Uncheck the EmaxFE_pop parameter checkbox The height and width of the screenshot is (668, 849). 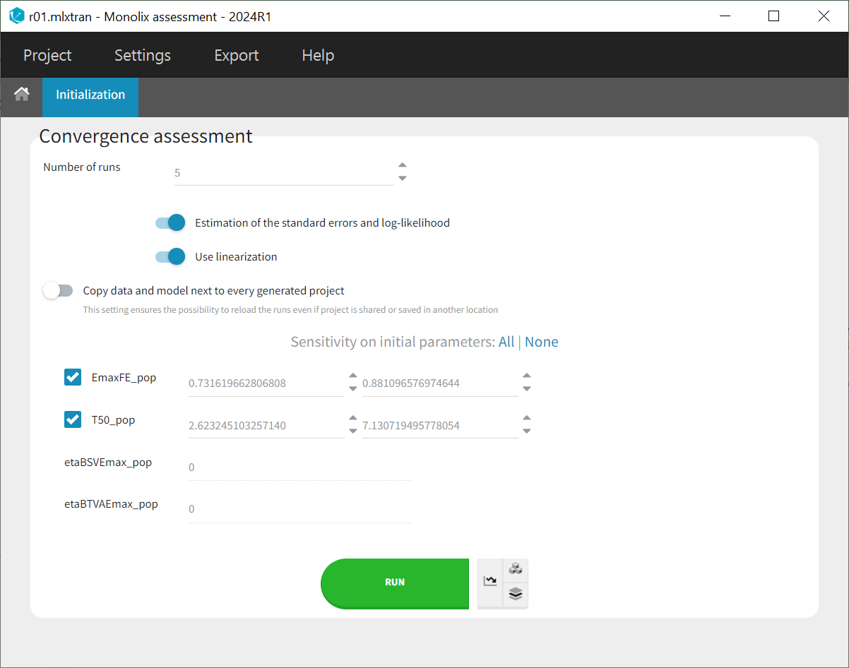pos(73,377)
